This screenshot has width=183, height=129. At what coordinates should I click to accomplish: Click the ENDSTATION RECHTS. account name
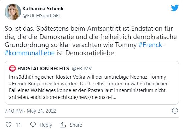point(44,69)
